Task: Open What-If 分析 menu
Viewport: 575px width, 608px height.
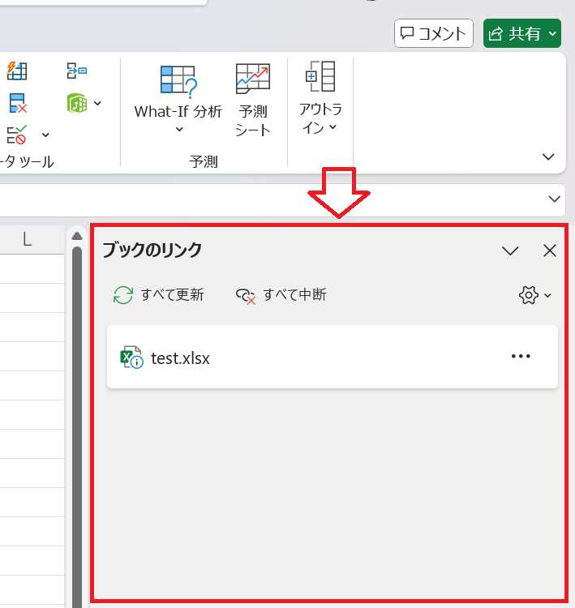Action: click(178, 99)
